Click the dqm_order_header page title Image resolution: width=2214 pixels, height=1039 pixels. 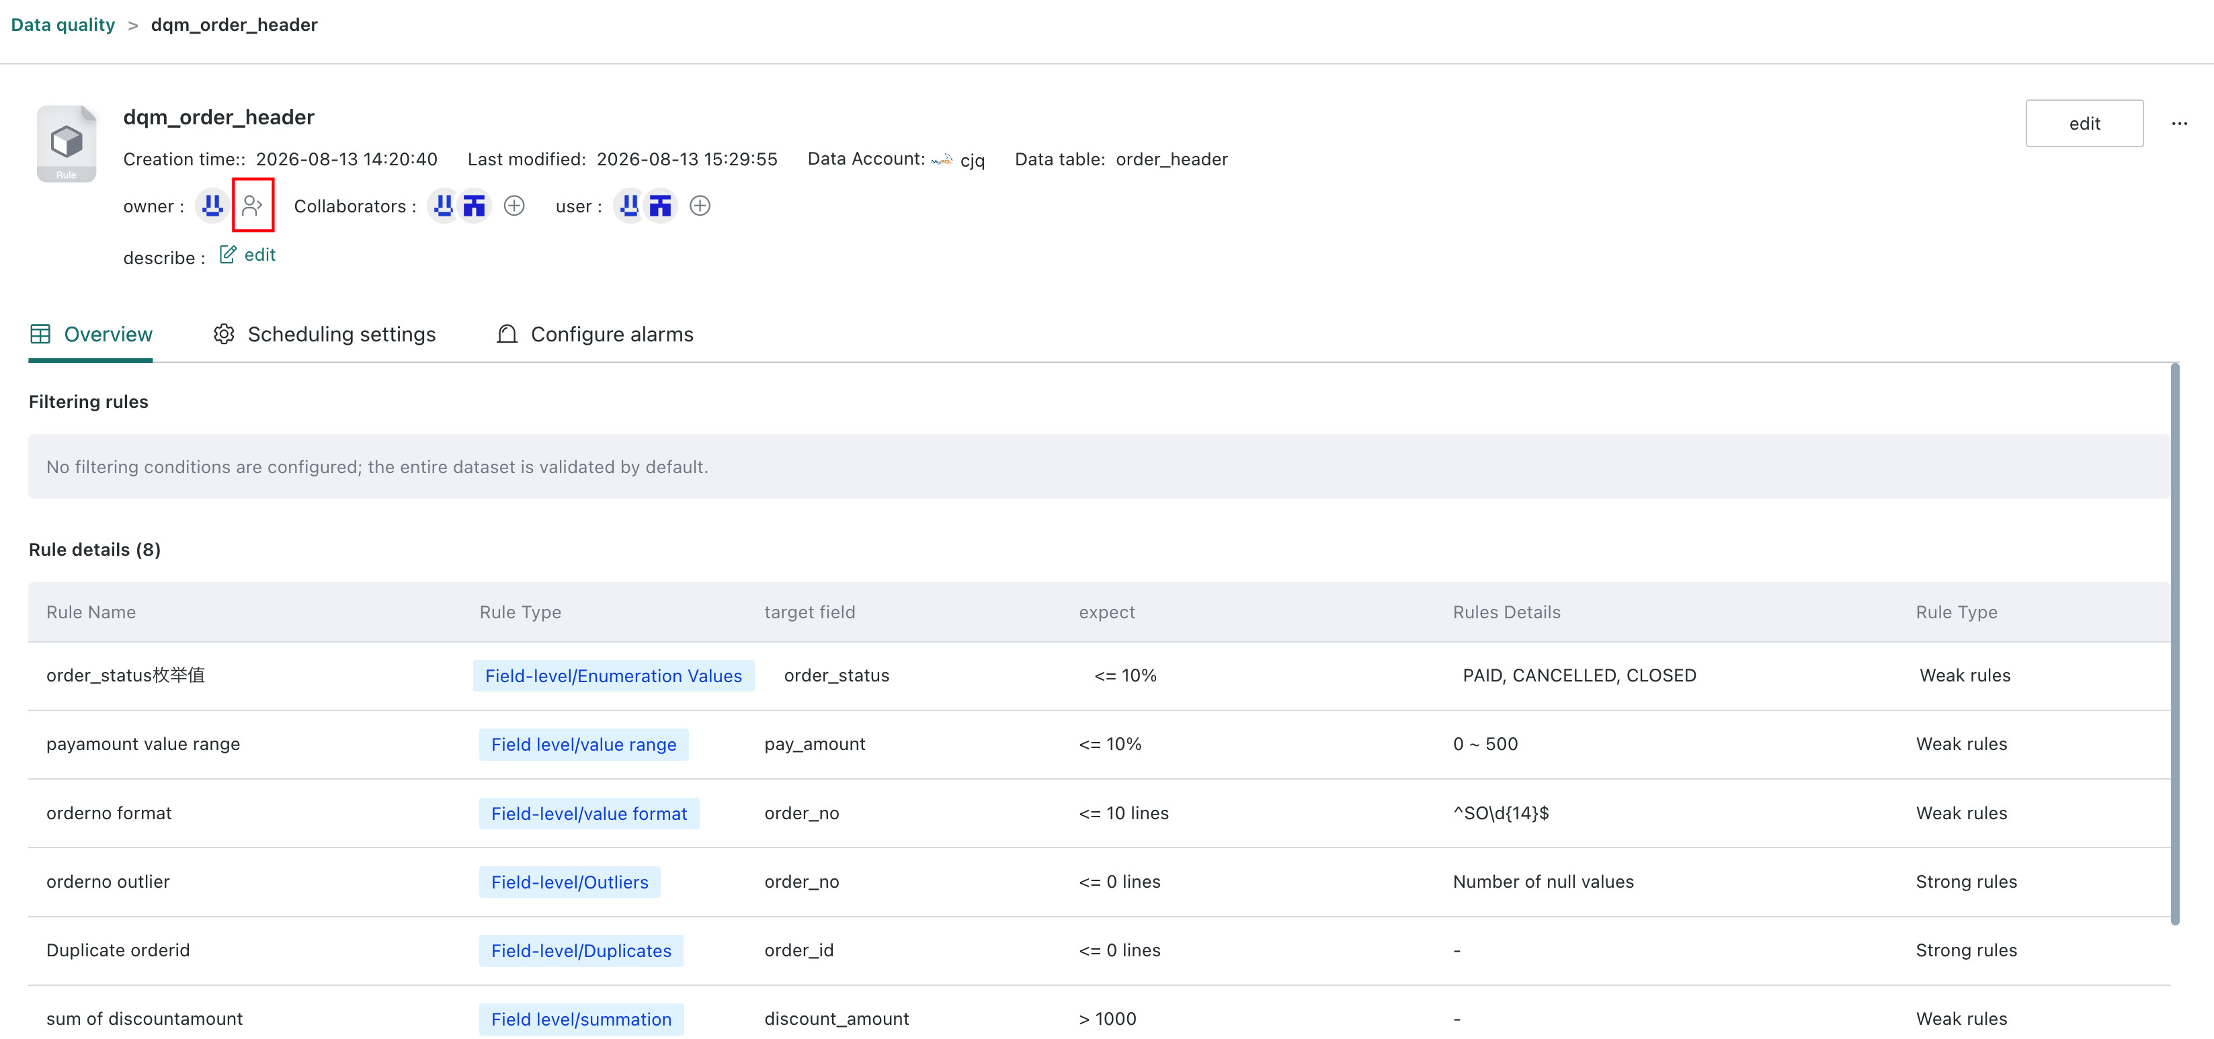pyautogui.click(x=219, y=117)
